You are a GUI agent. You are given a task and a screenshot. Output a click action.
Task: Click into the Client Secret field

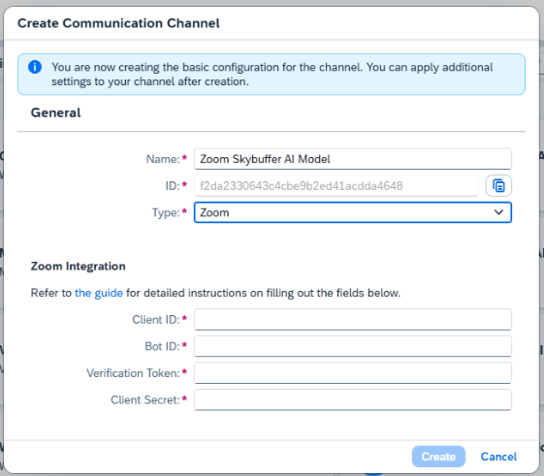pos(353,399)
